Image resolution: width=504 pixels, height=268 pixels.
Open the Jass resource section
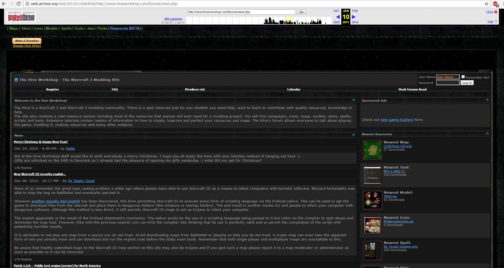pos(91,28)
